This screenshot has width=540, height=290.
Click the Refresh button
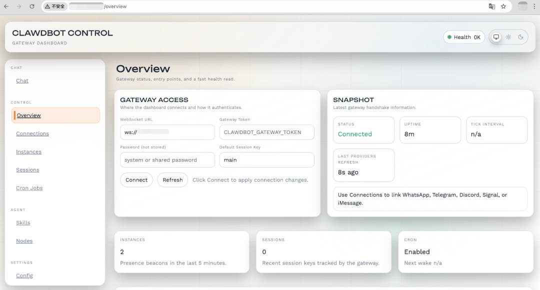point(172,180)
